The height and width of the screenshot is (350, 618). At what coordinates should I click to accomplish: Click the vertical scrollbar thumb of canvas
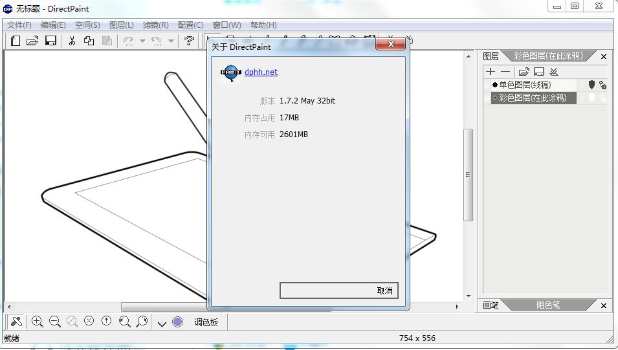[x=469, y=175]
